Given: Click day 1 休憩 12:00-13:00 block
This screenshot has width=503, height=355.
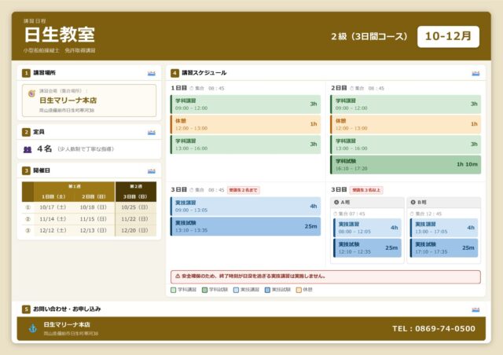Looking at the screenshot, I should click(245, 124).
